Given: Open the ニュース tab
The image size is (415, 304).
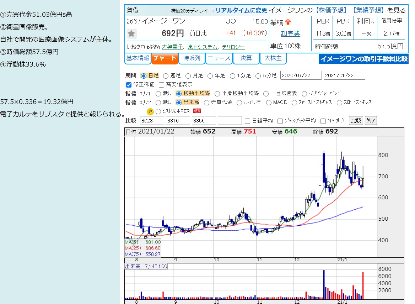Looking at the screenshot, I should (x=219, y=58).
